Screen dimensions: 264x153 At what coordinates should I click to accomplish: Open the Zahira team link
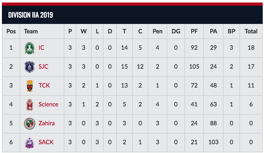47,123
